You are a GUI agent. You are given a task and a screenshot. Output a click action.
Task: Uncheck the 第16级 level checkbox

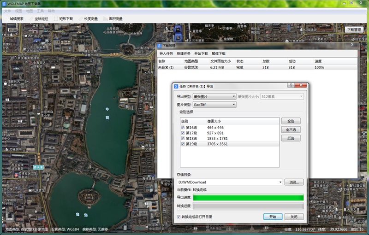coord(183,127)
